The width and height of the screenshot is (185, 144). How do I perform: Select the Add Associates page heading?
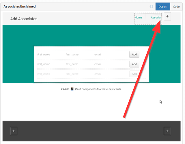pyautogui.click(x=24, y=19)
